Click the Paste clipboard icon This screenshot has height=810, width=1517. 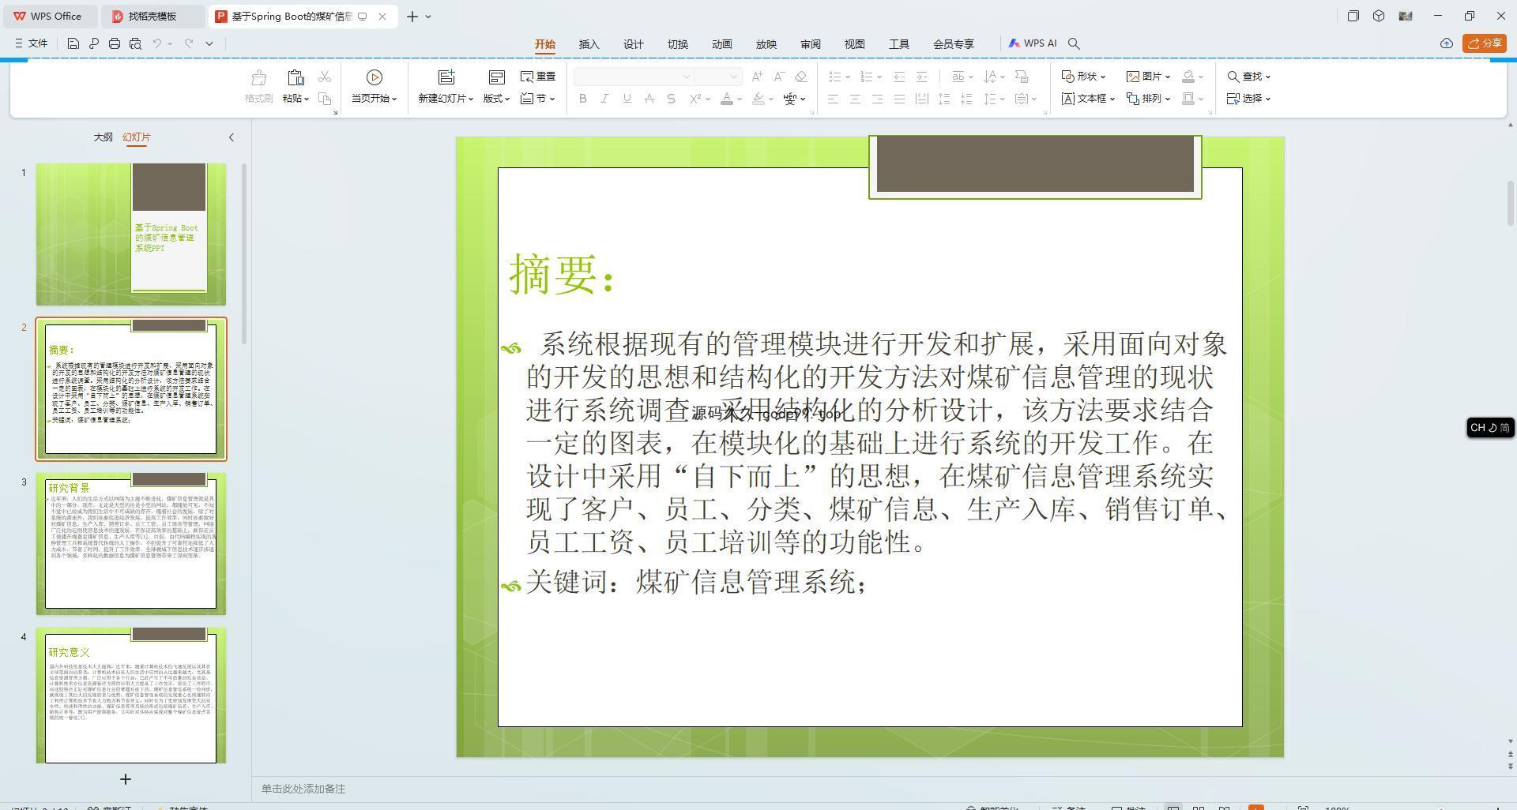(295, 77)
